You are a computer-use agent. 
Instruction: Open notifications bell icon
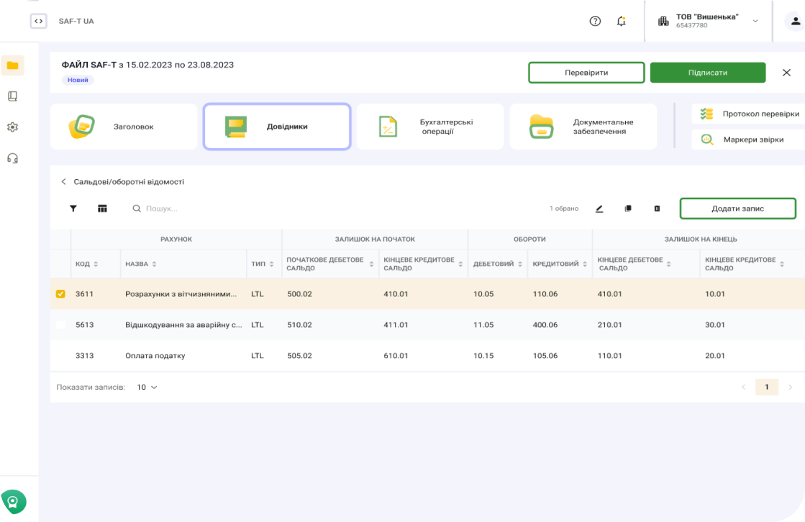pyautogui.click(x=622, y=21)
